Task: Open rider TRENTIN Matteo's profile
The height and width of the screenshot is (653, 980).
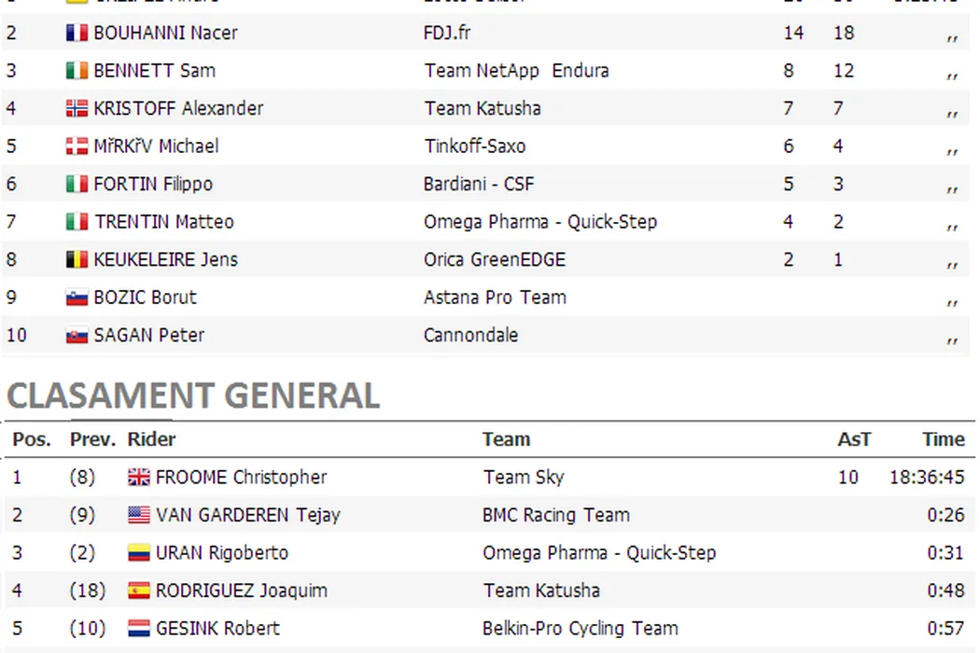Action: coord(163,222)
